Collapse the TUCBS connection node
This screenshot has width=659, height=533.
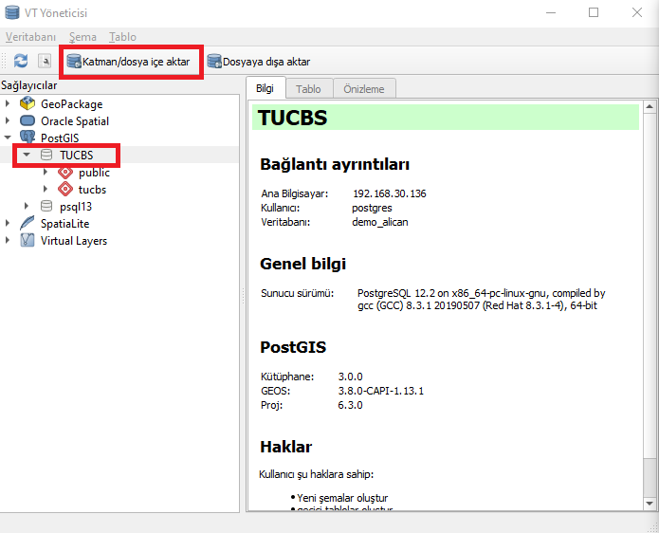click(x=27, y=155)
